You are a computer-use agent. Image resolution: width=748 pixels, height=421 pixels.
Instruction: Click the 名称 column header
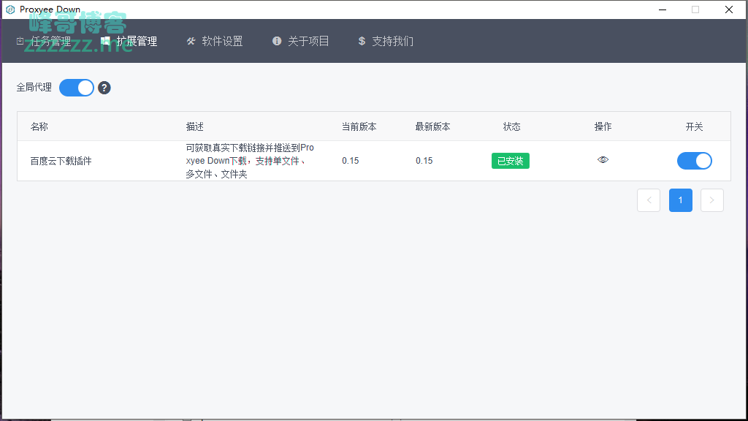click(39, 126)
